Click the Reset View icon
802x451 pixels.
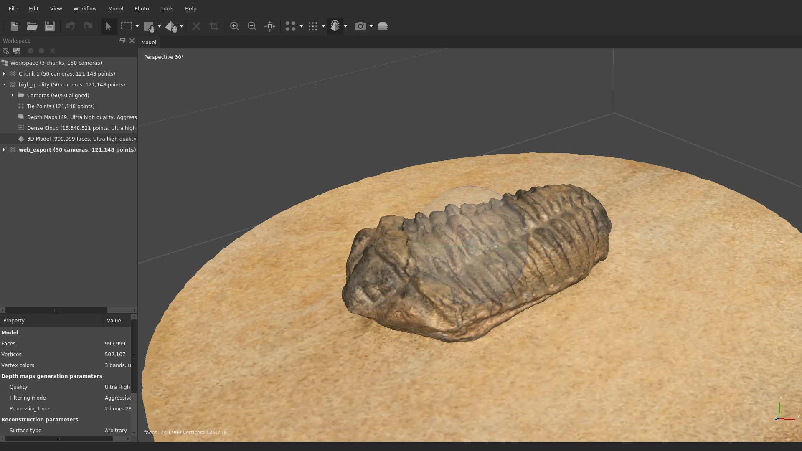pyautogui.click(x=270, y=26)
